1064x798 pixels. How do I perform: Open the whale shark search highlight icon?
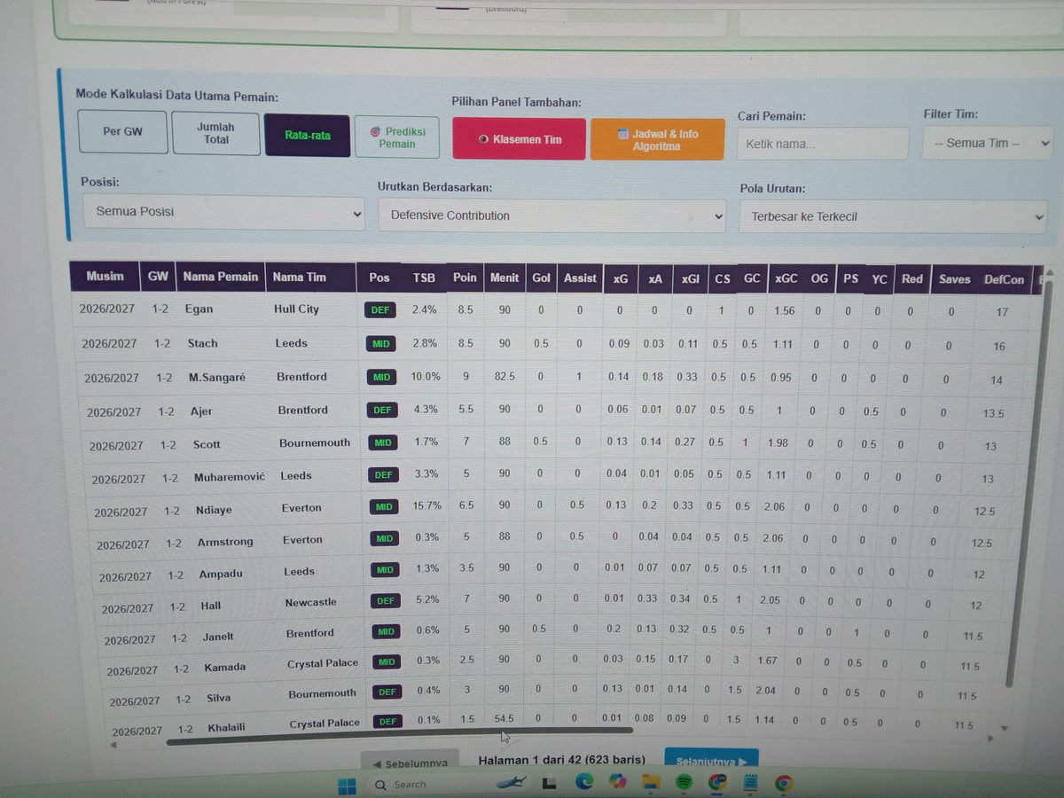[x=512, y=783]
